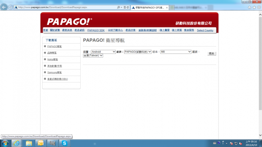The image size is (262, 147).
Task: Click the scroll up arrow of page scrollbar
Action: [260, 15]
